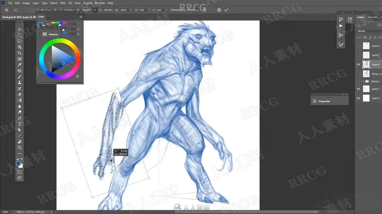Commit the transform with the checkmark
The width and height of the screenshot is (382, 214).
(226, 10)
